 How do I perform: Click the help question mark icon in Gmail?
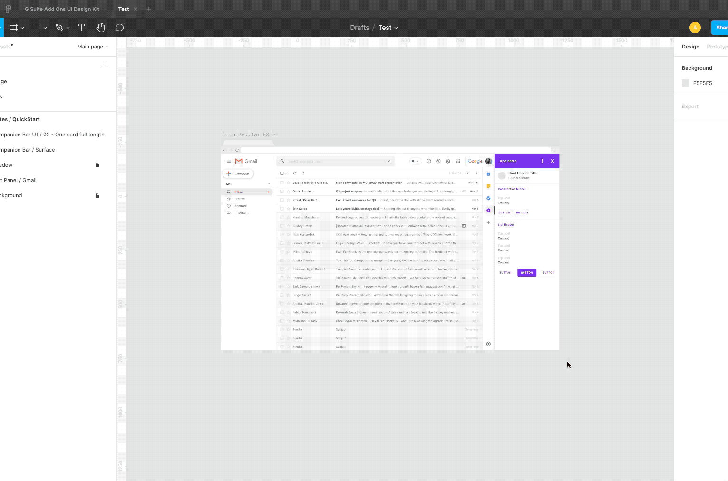[438, 161]
